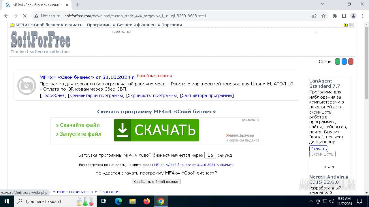Select the MF4x4 «Свой бизнес» tab
Image resolution: width=369 pixels, height=207 pixels.
point(37,5)
